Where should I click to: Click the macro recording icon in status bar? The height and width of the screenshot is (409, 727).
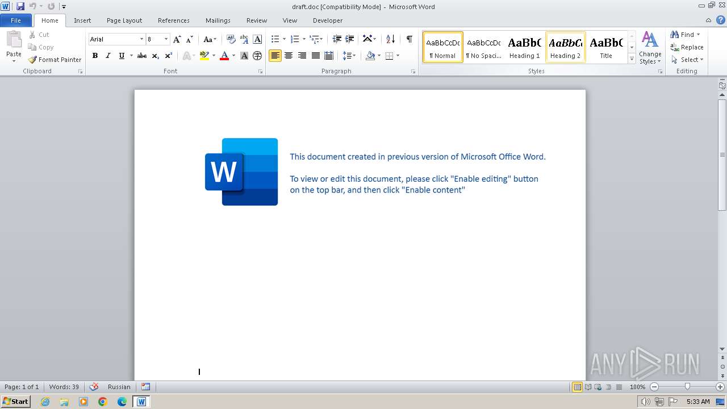146,387
